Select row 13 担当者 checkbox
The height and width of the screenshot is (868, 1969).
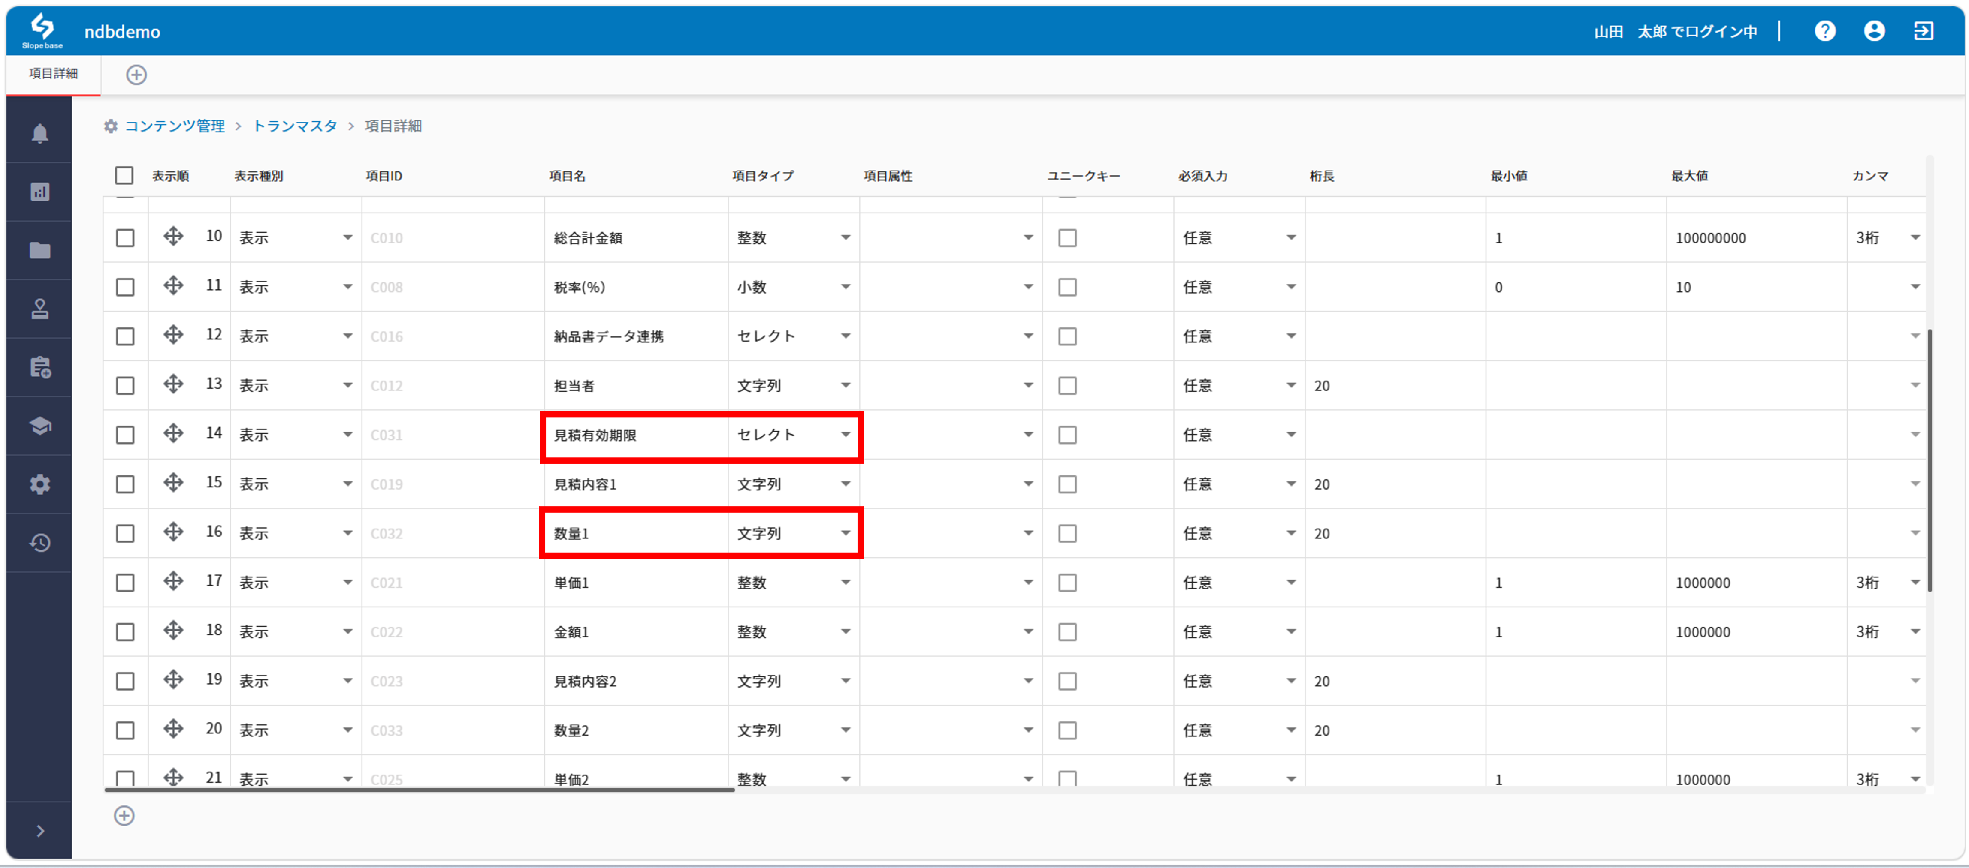124,385
